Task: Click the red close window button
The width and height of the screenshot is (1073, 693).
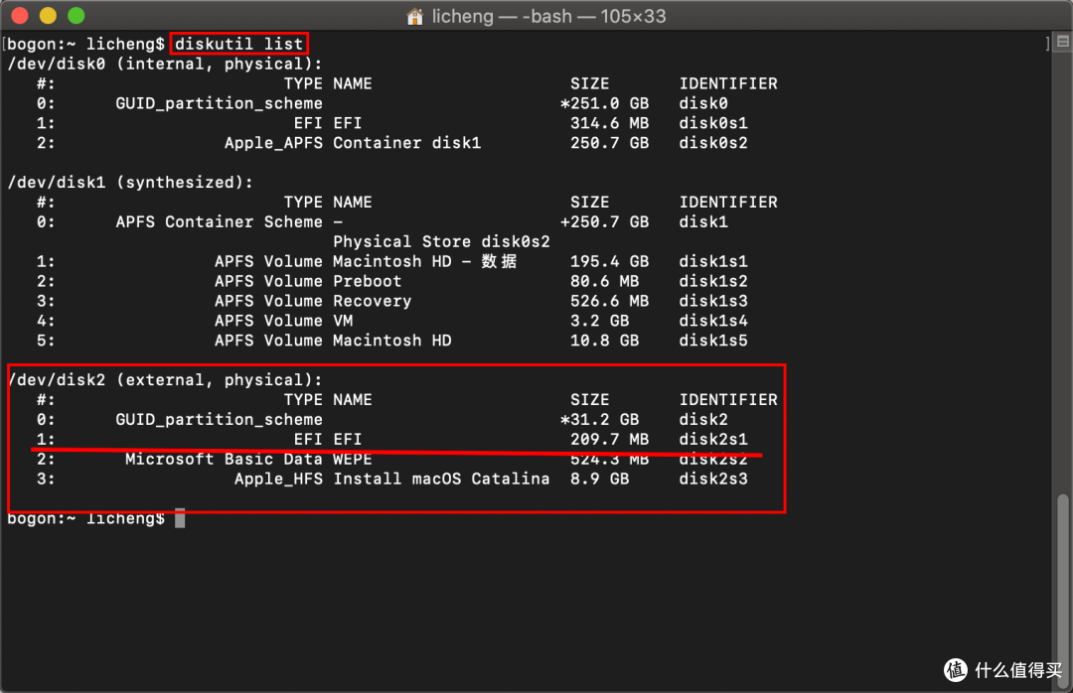Action: click(21, 15)
